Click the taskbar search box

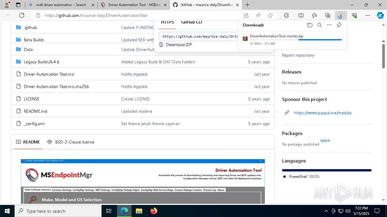(58, 211)
